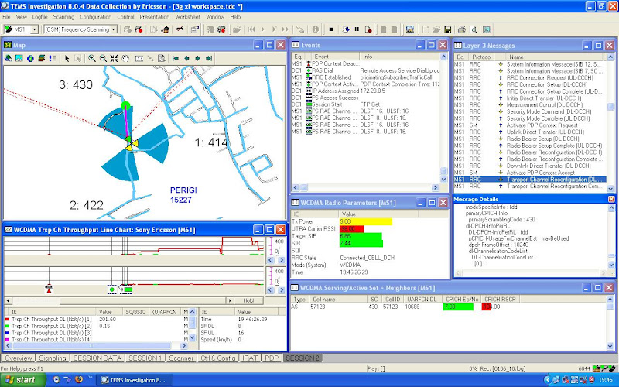Image resolution: width=619 pixels, height=387 pixels.
Task: Click the monitor-like icon after the grey squares
Action: pos(410,29)
